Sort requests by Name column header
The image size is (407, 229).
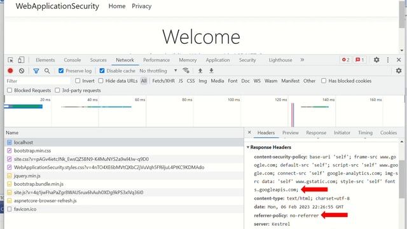(124, 133)
